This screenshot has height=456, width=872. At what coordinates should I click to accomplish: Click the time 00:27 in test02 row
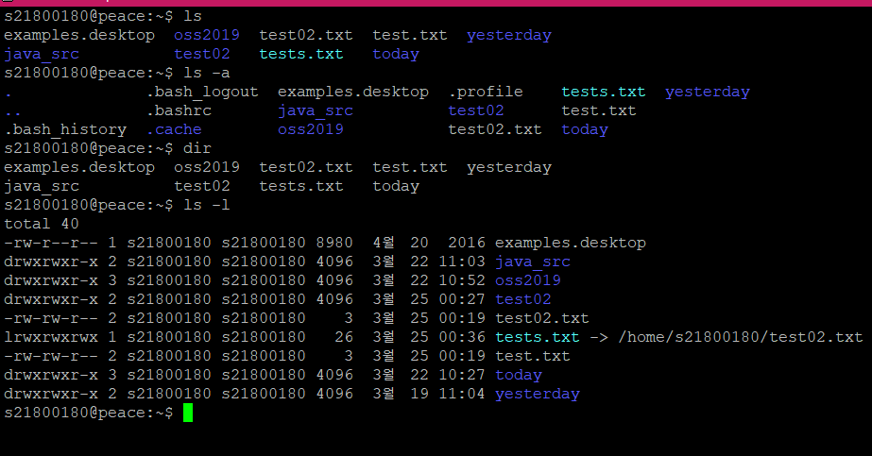coord(462,299)
